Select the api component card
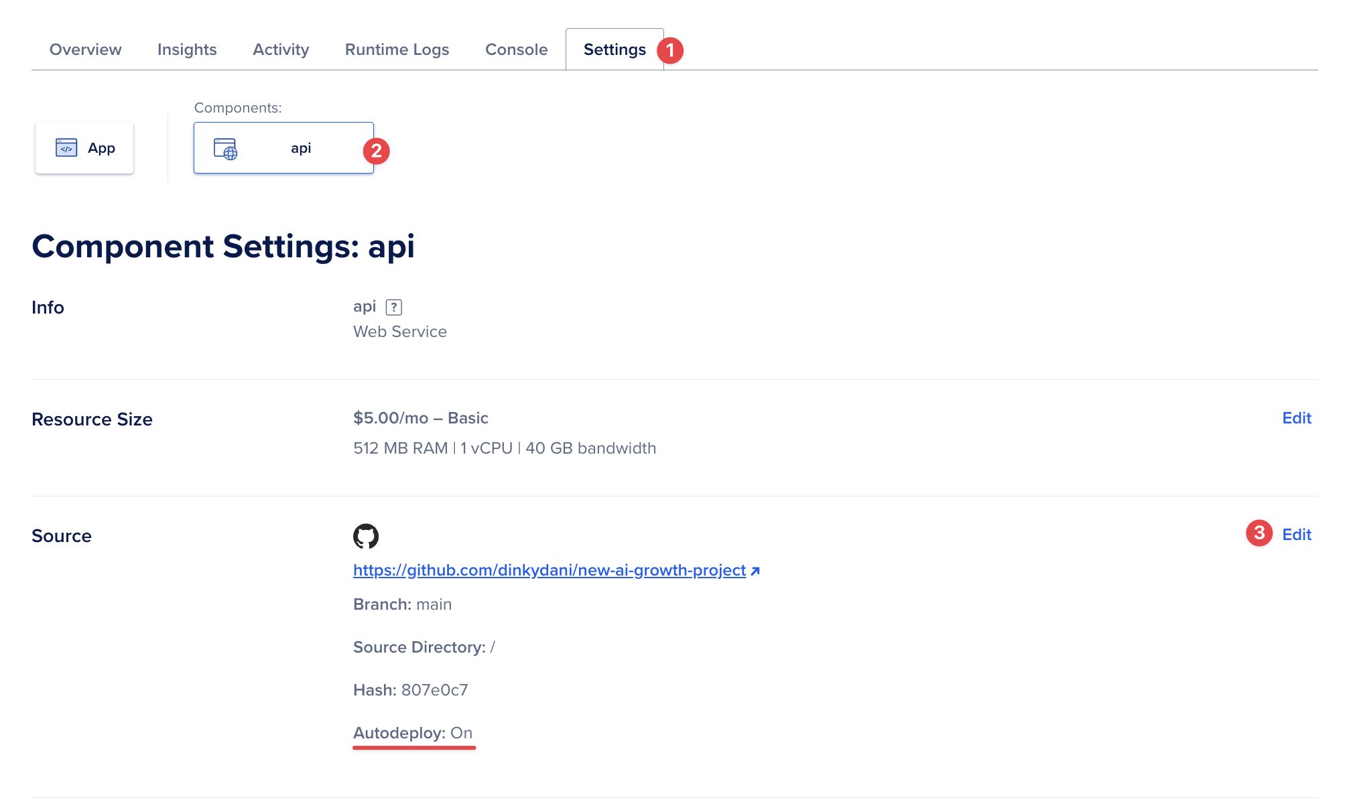1355x800 pixels. coord(283,148)
